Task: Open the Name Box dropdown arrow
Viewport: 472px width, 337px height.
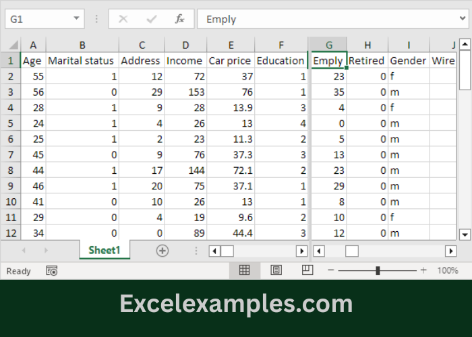Action: [x=76, y=19]
